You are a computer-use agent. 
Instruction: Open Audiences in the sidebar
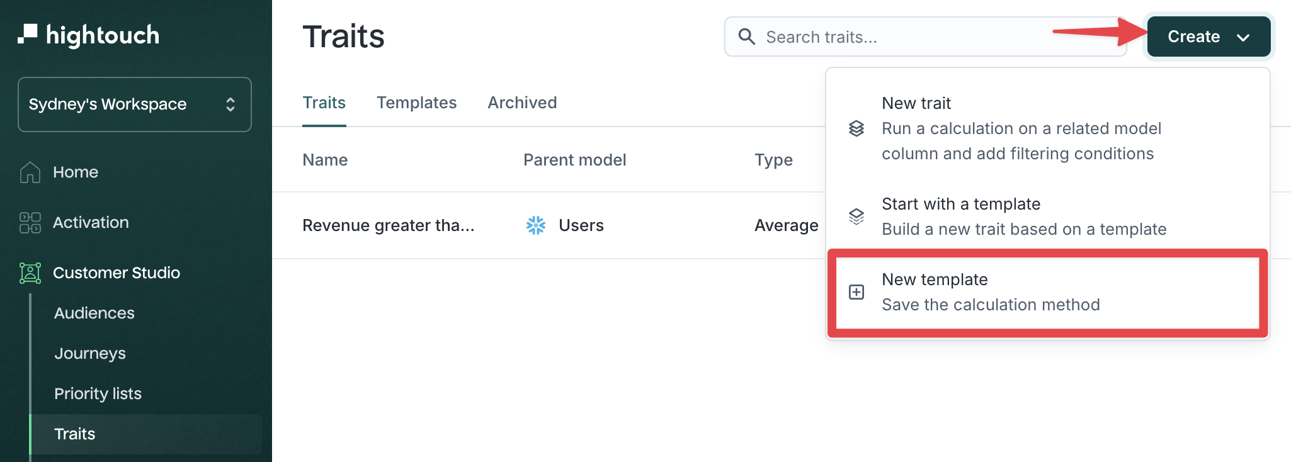point(94,313)
